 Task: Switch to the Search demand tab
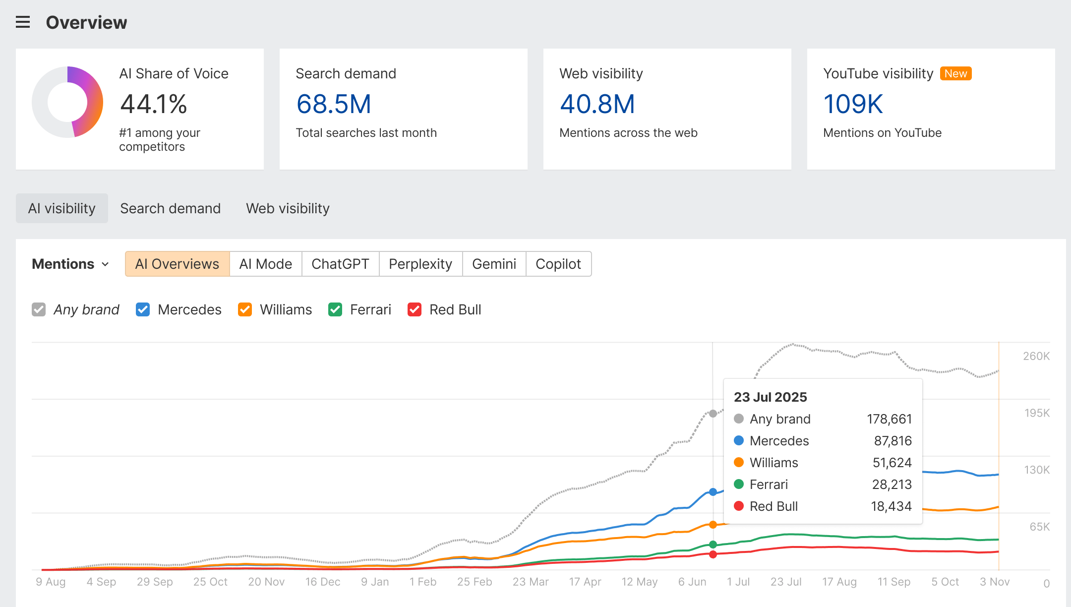pos(170,208)
